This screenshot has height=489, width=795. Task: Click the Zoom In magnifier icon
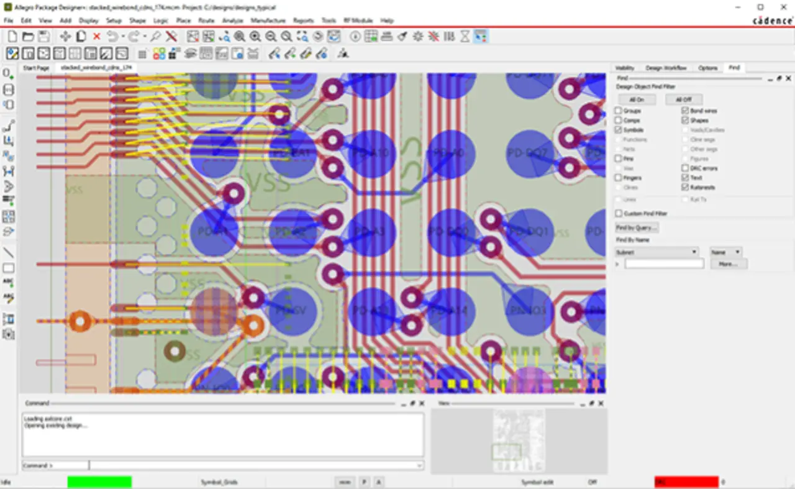255,37
